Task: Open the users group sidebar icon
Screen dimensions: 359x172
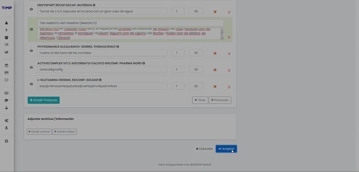Action: click(x=6, y=37)
